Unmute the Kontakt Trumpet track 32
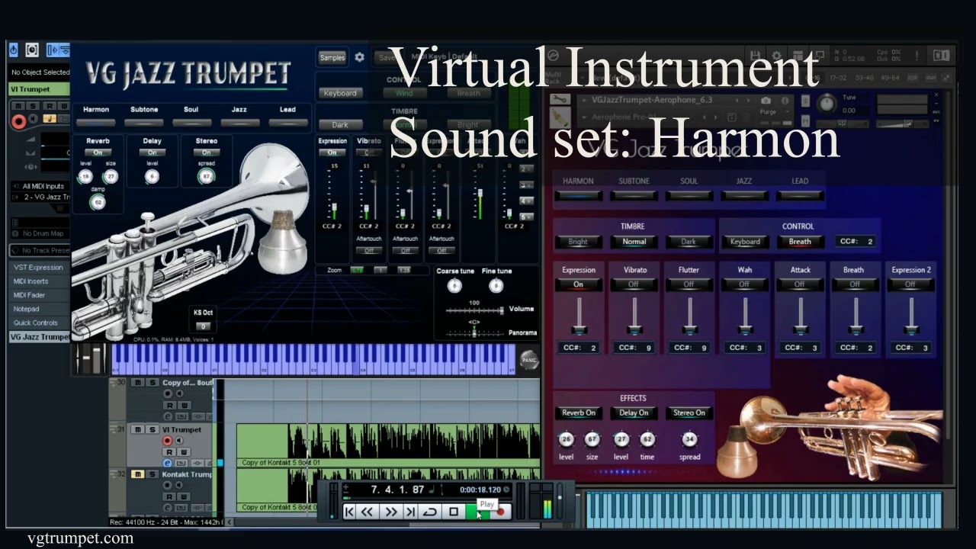976x549 pixels. point(138,474)
